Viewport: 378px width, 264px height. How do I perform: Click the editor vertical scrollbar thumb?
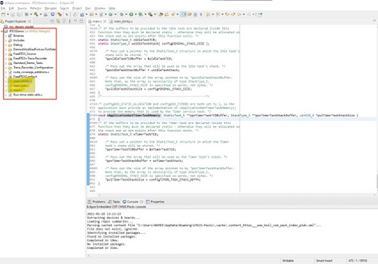coord(377,180)
